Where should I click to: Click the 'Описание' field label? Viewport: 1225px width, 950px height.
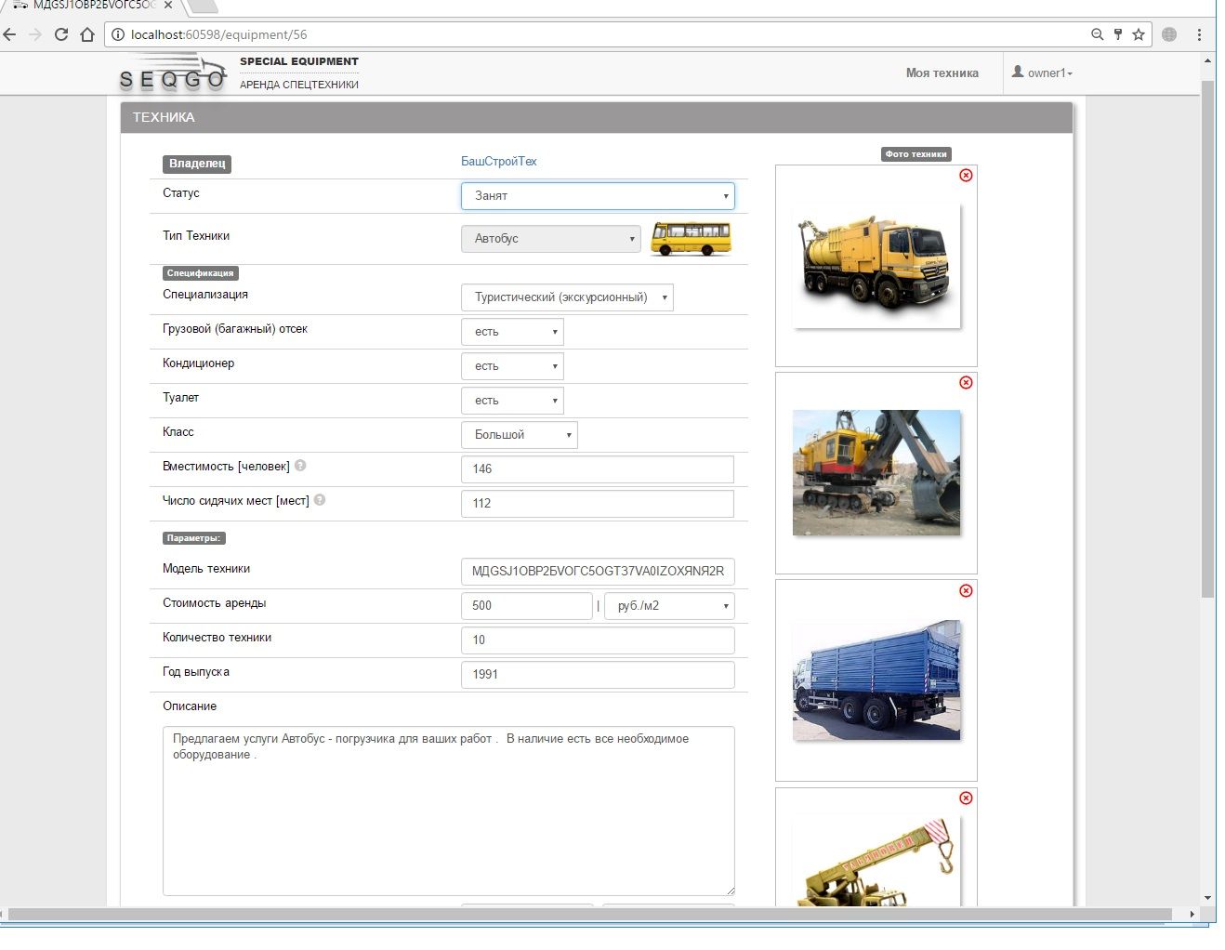[190, 706]
